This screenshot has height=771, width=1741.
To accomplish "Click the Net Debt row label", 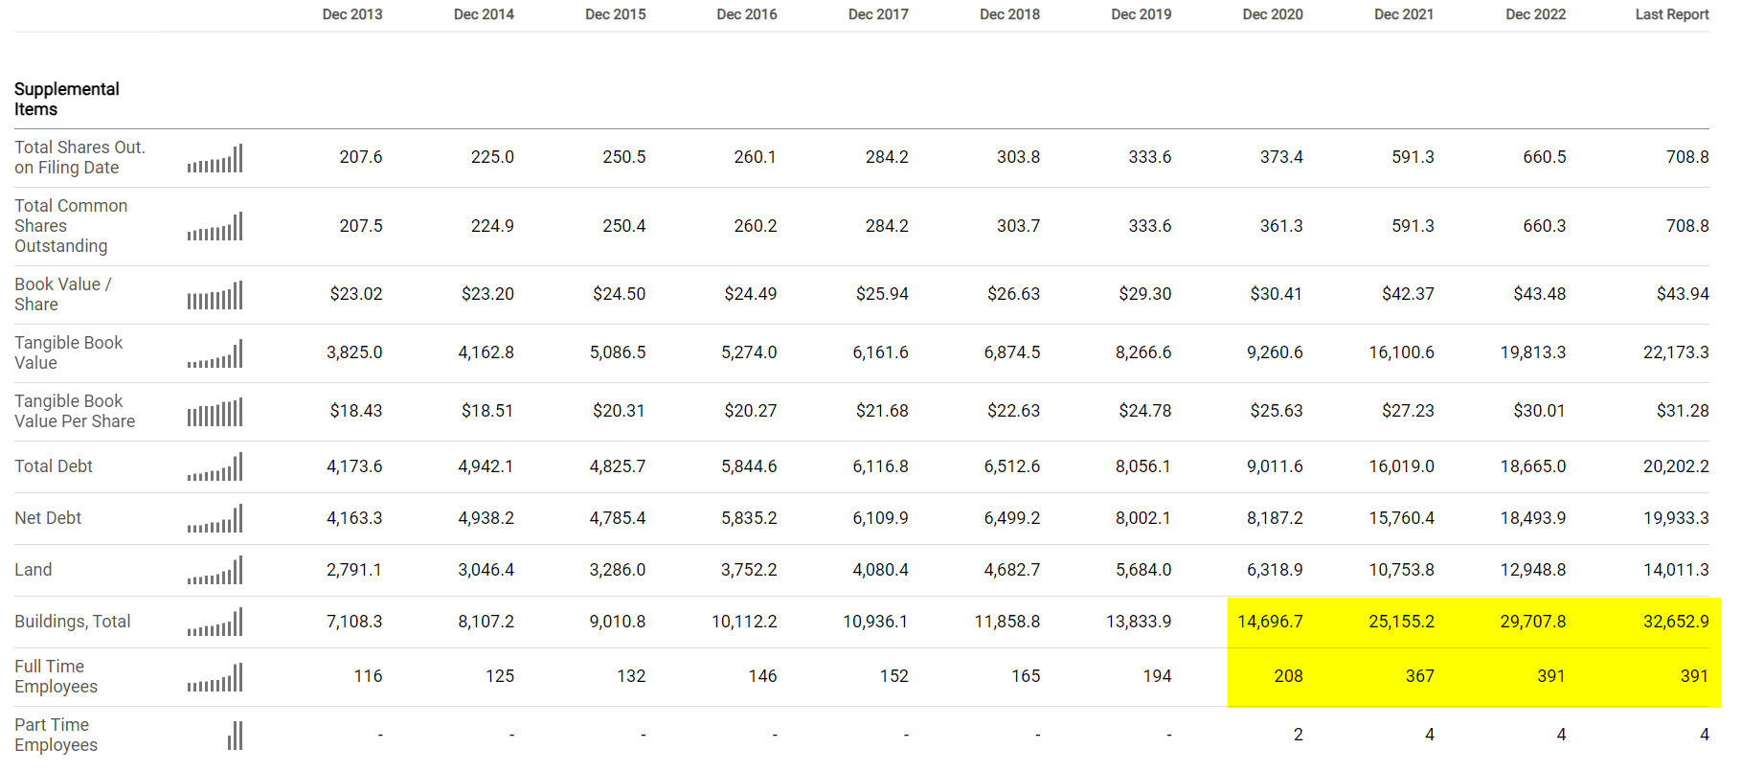I will pos(48,518).
